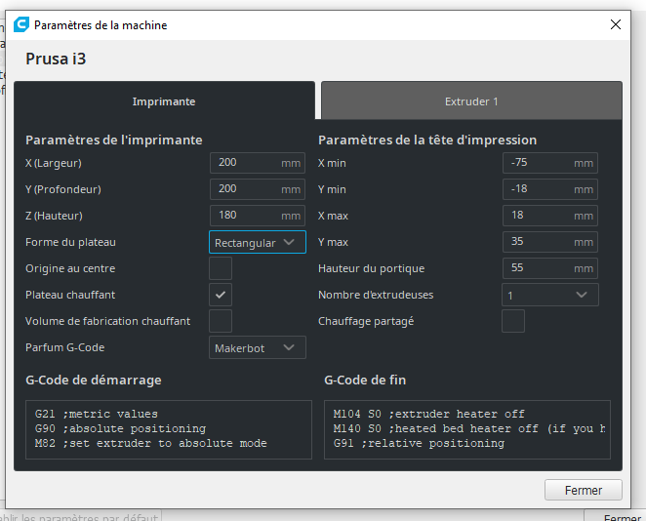Image resolution: width=646 pixels, height=521 pixels.
Task: Click the Prusa i3 machine name heading
Action: tap(56, 59)
